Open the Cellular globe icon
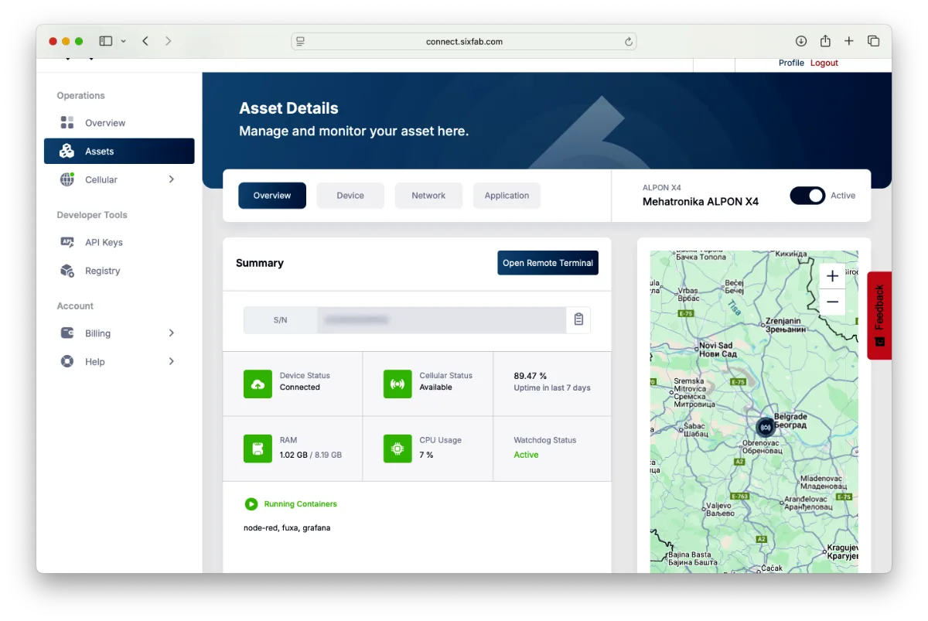Image resolution: width=928 pixels, height=621 pixels. [67, 179]
